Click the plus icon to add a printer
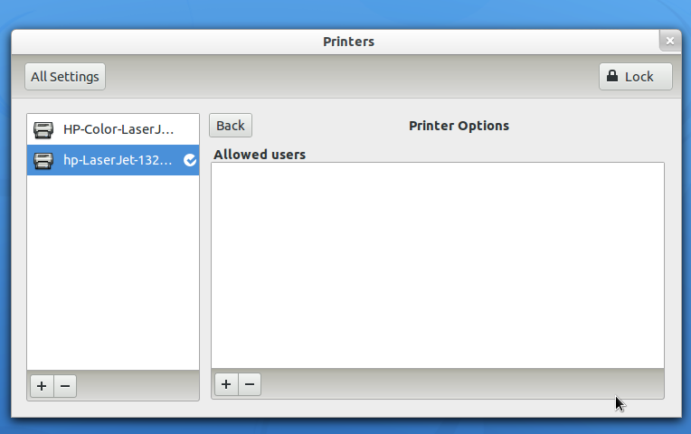This screenshot has height=434, width=691. click(42, 386)
